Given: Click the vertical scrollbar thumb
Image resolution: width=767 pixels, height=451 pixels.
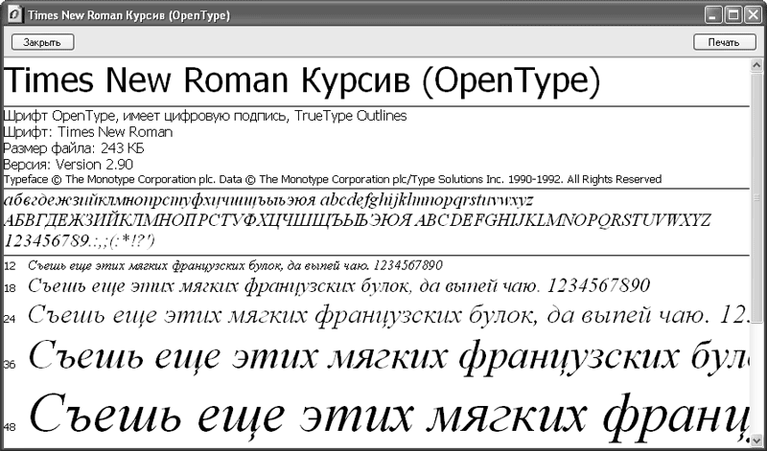Looking at the screenshot, I should click(x=756, y=196).
